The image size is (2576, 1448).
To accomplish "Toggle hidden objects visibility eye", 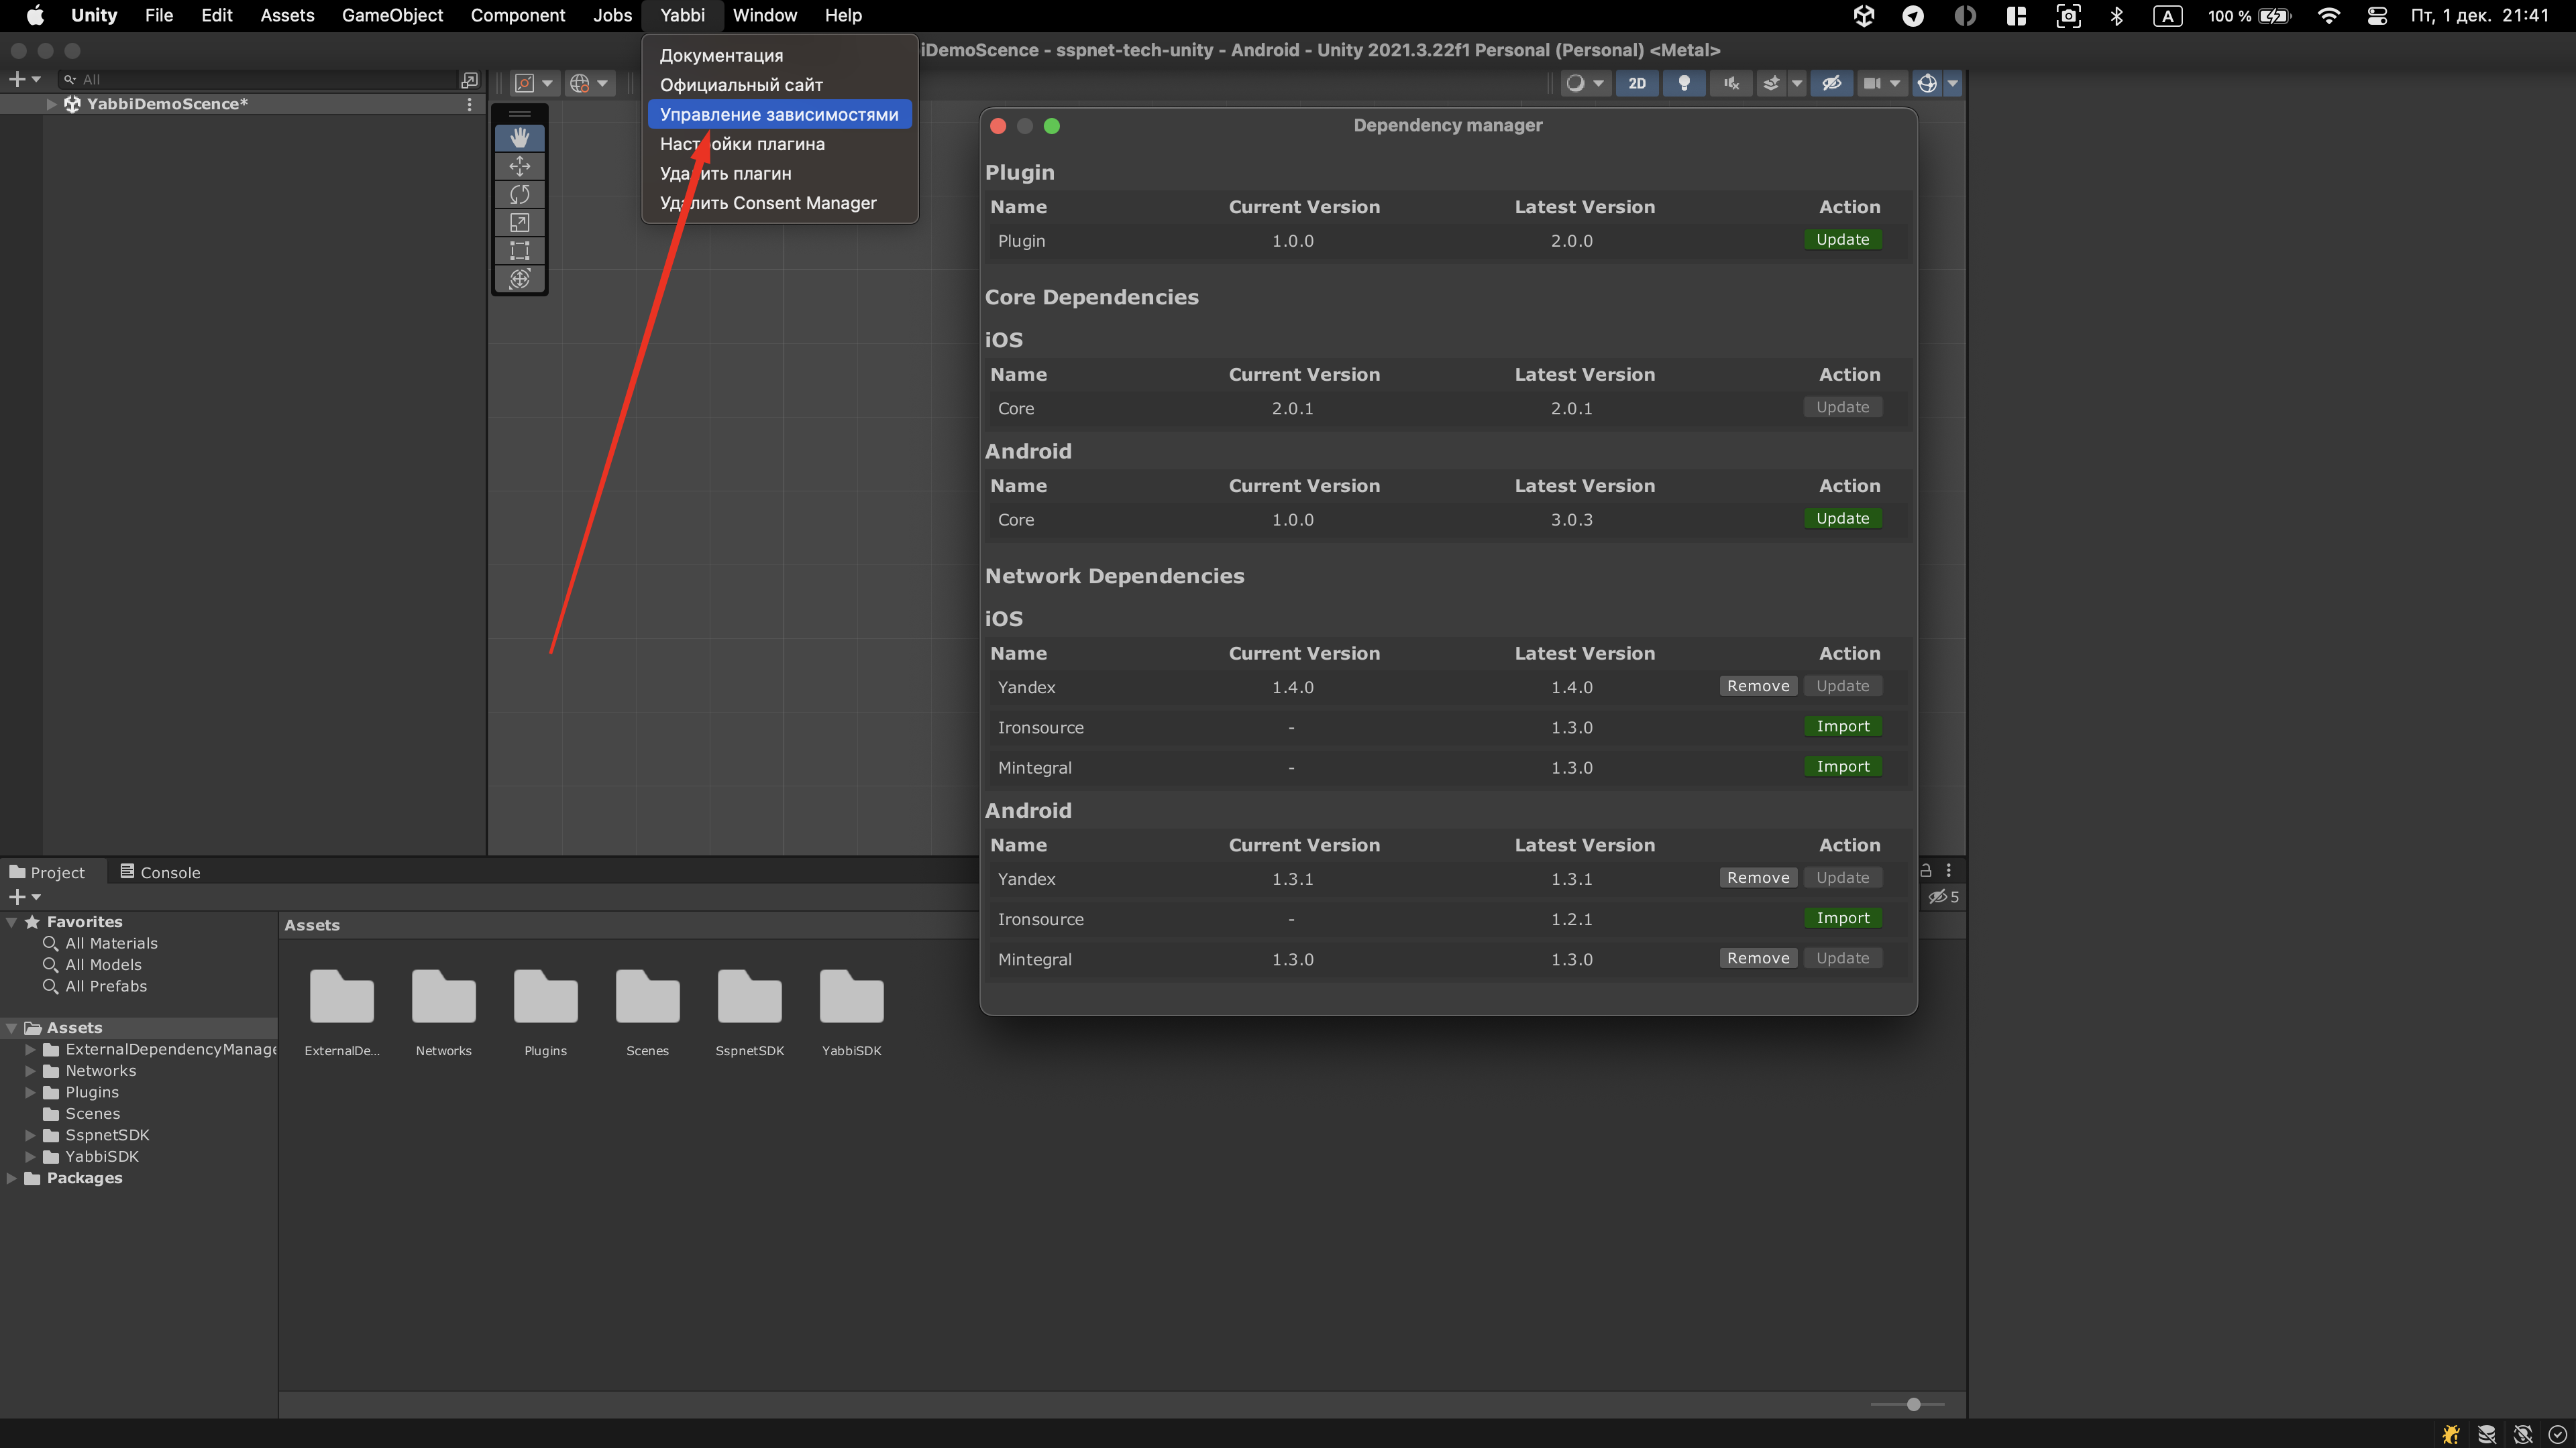I will (1831, 83).
